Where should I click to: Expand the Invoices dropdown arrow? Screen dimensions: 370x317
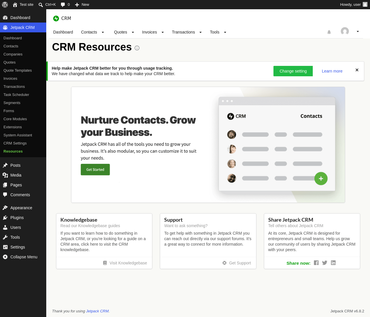click(x=162, y=32)
